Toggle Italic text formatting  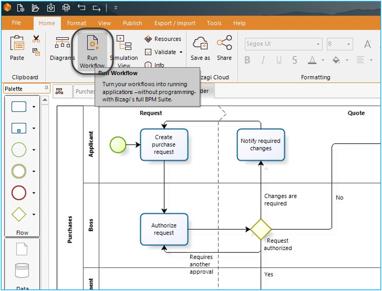click(x=263, y=60)
